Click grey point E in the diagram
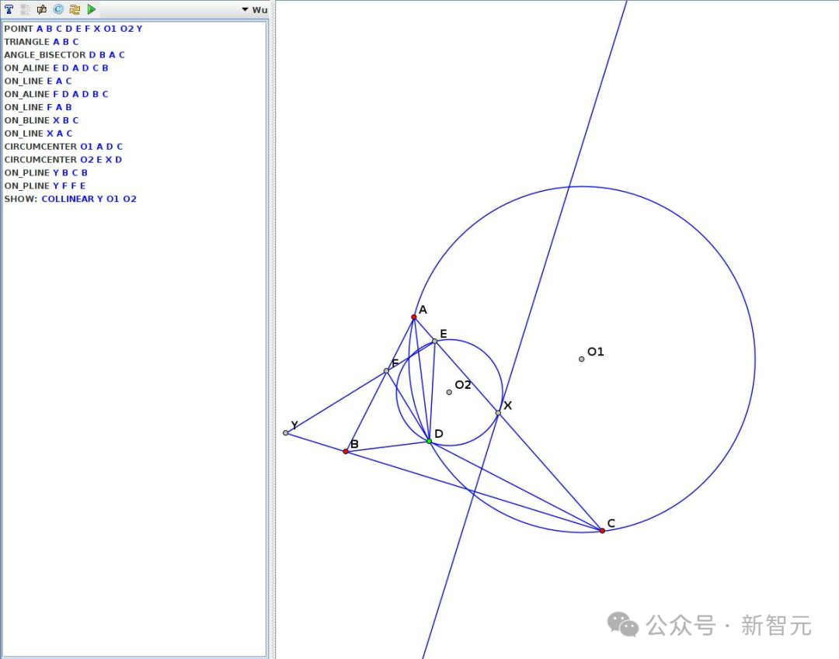This screenshot has height=659, width=839. [x=435, y=341]
